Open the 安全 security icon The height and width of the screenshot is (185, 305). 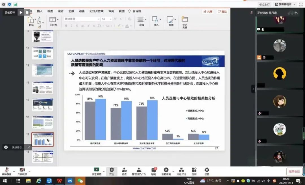[x=112, y=171]
